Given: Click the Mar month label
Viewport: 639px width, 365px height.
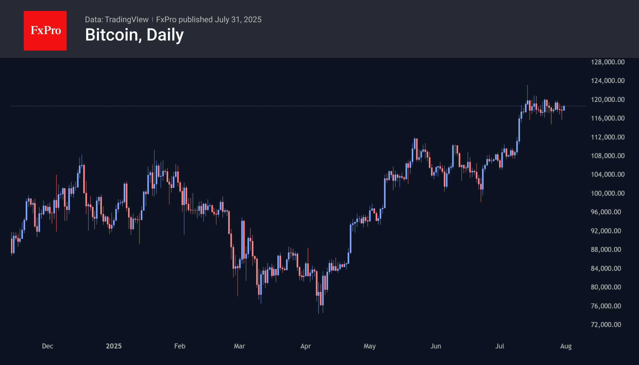Looking at the screenshot, I should pyautogui.click(x=239, y=346).
